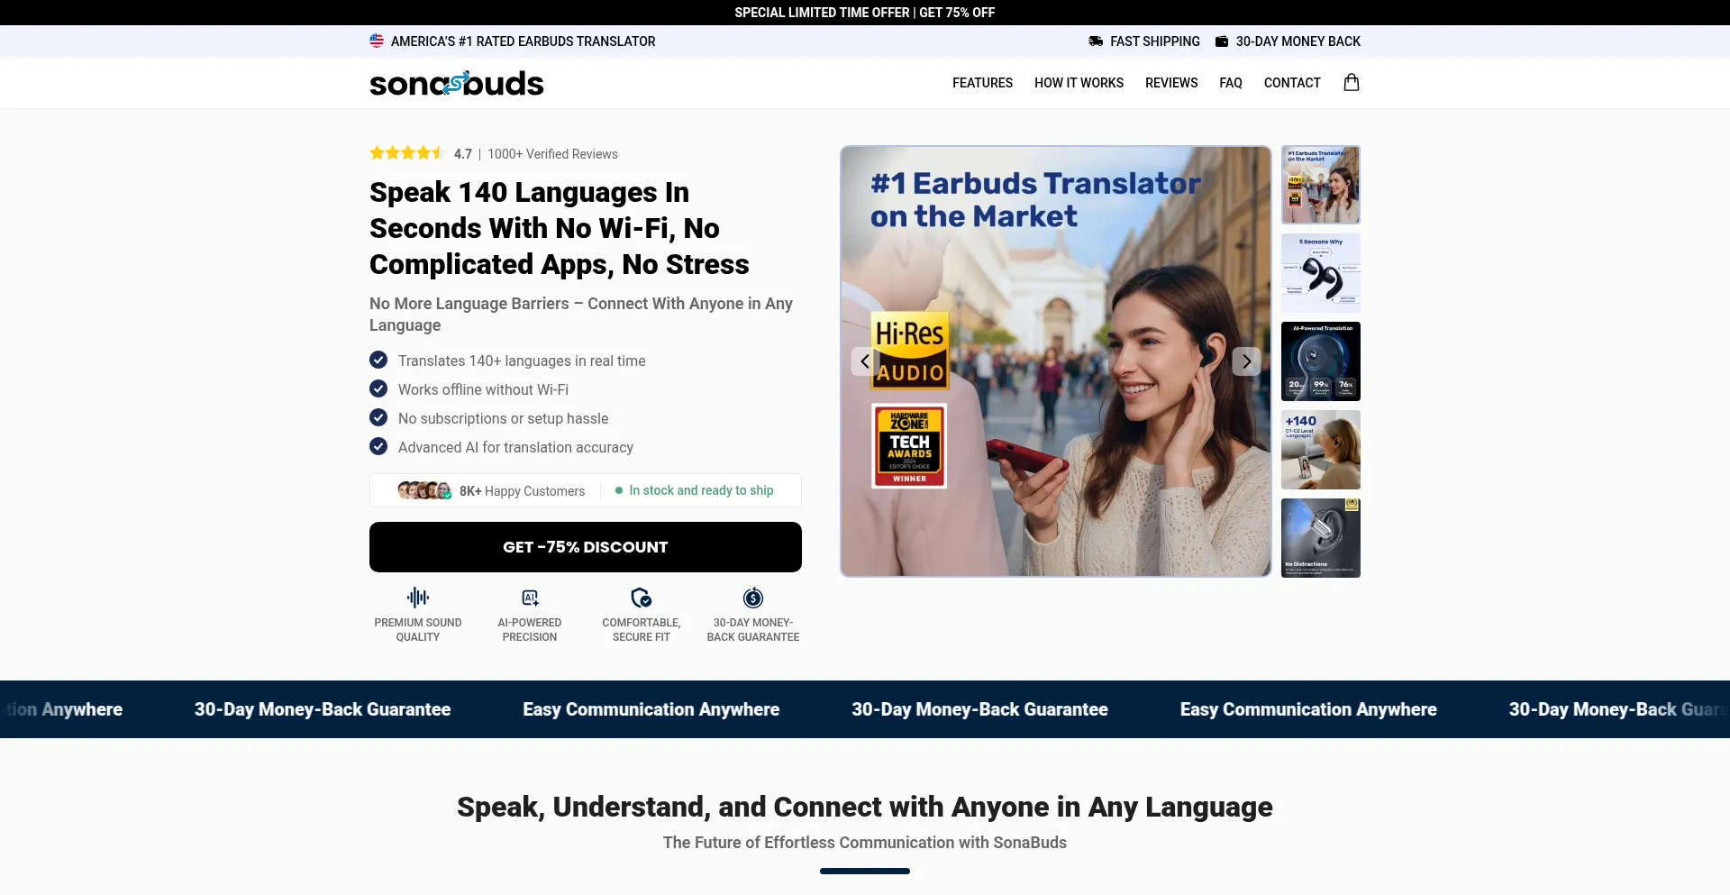
Task: Go to the Reviews nav item
Action: [1171, 83]
